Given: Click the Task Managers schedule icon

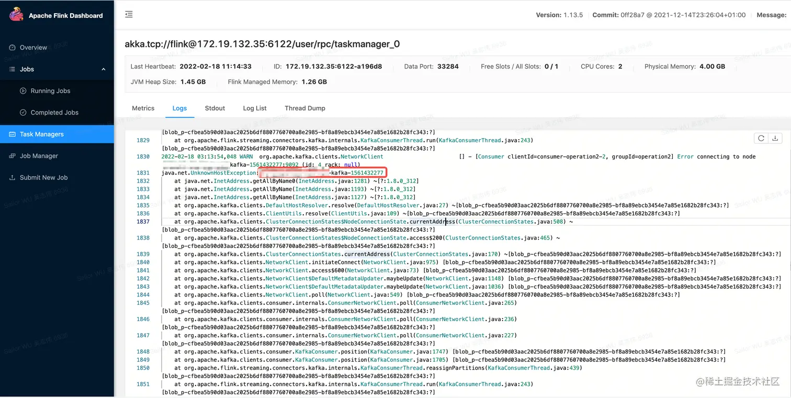Looking at the screenshot, I should 13,134.
